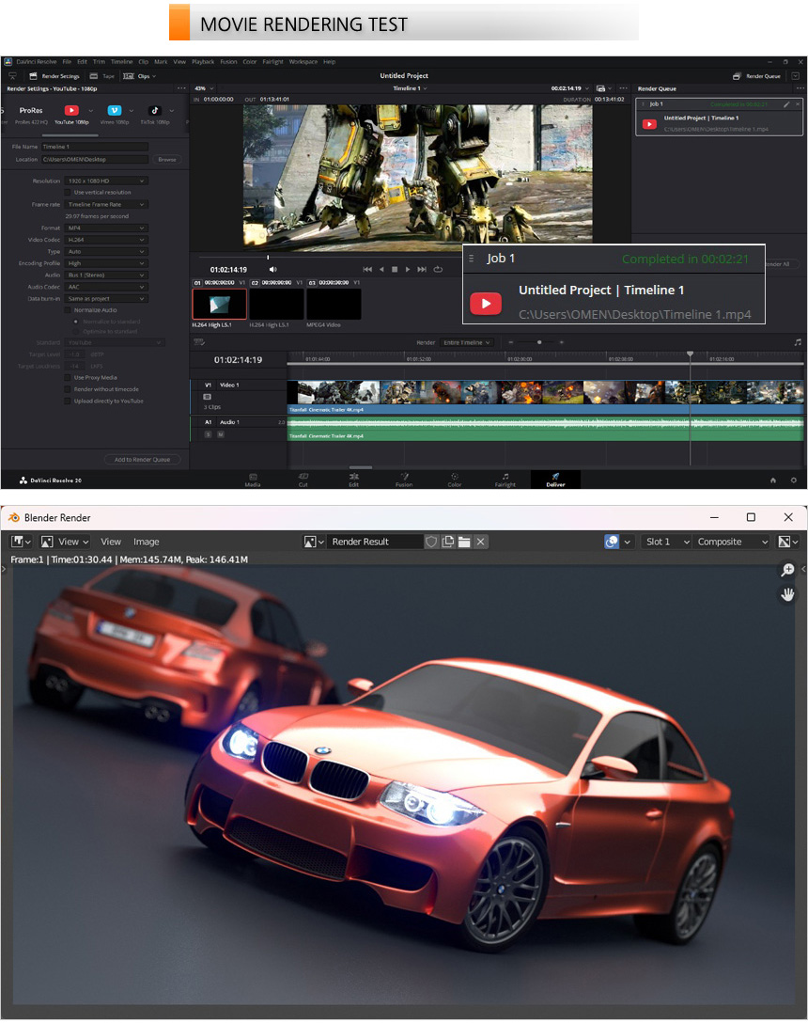Screen dimensions: 808x1023
Task: Select the first H.264 clip thumbnail
Action: [x=219, y=304]
